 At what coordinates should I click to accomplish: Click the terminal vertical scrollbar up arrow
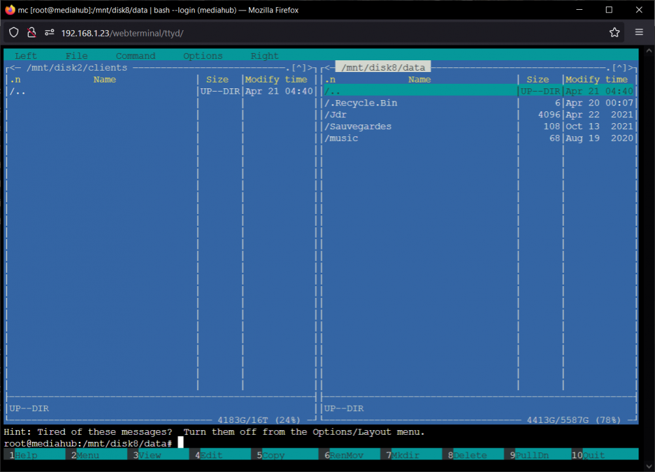point(648,50)
